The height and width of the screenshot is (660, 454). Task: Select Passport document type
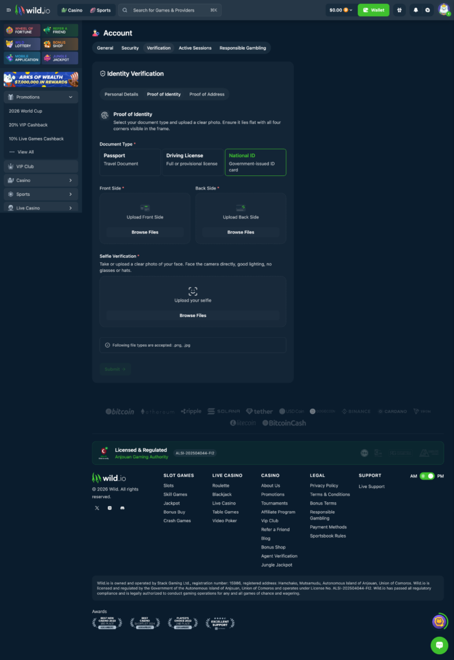(130, 162)
